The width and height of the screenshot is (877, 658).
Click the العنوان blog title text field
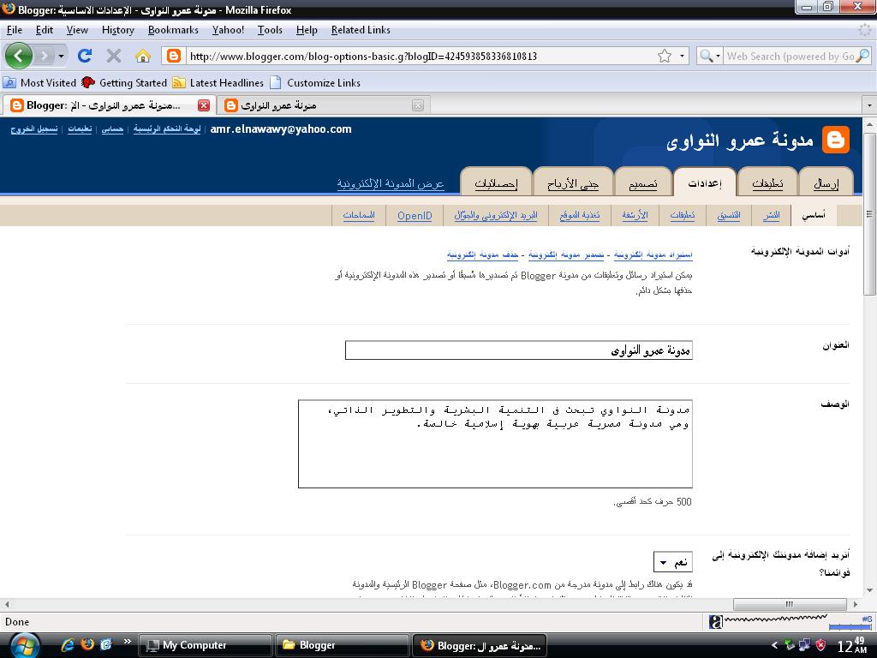[x=518, y=350]
